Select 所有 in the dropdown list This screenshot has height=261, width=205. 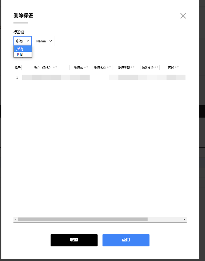tap(23, 49)
